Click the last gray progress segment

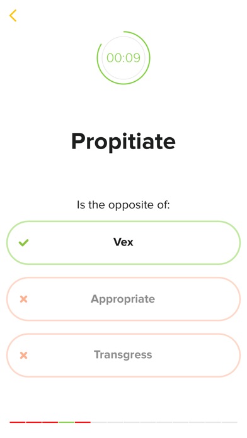(229, 422)
